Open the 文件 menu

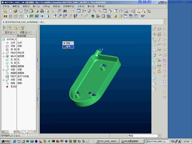[5, 6]
